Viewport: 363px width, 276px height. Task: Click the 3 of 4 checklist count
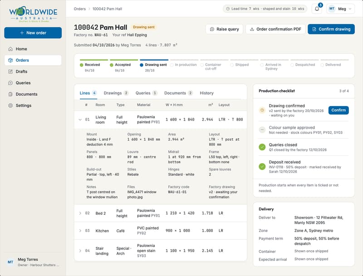point(344,91)
